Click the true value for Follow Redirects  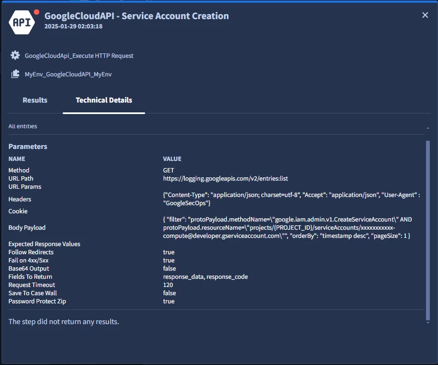(x=169, y=252)
